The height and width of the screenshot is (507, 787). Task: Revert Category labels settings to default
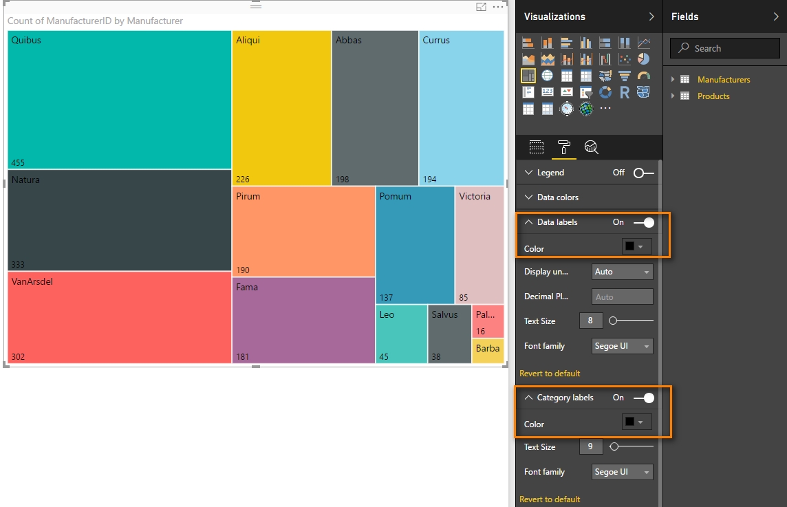[550, 499]
